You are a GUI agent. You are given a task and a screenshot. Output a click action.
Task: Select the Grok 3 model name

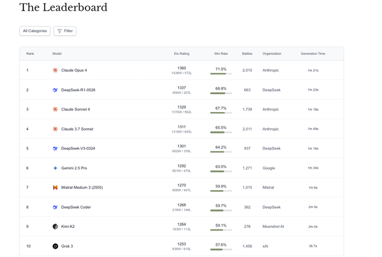click(67, 246)
